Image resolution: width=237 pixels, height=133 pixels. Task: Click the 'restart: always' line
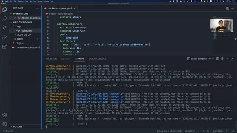point(70,17)
